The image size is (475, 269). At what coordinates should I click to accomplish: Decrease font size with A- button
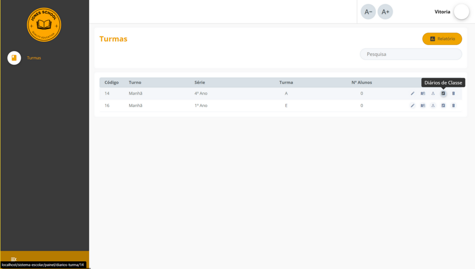[x=368, y=11]
